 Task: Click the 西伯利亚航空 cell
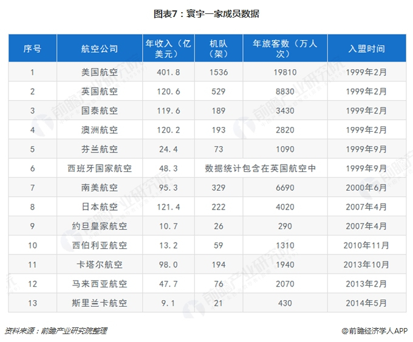pos(100,245)
